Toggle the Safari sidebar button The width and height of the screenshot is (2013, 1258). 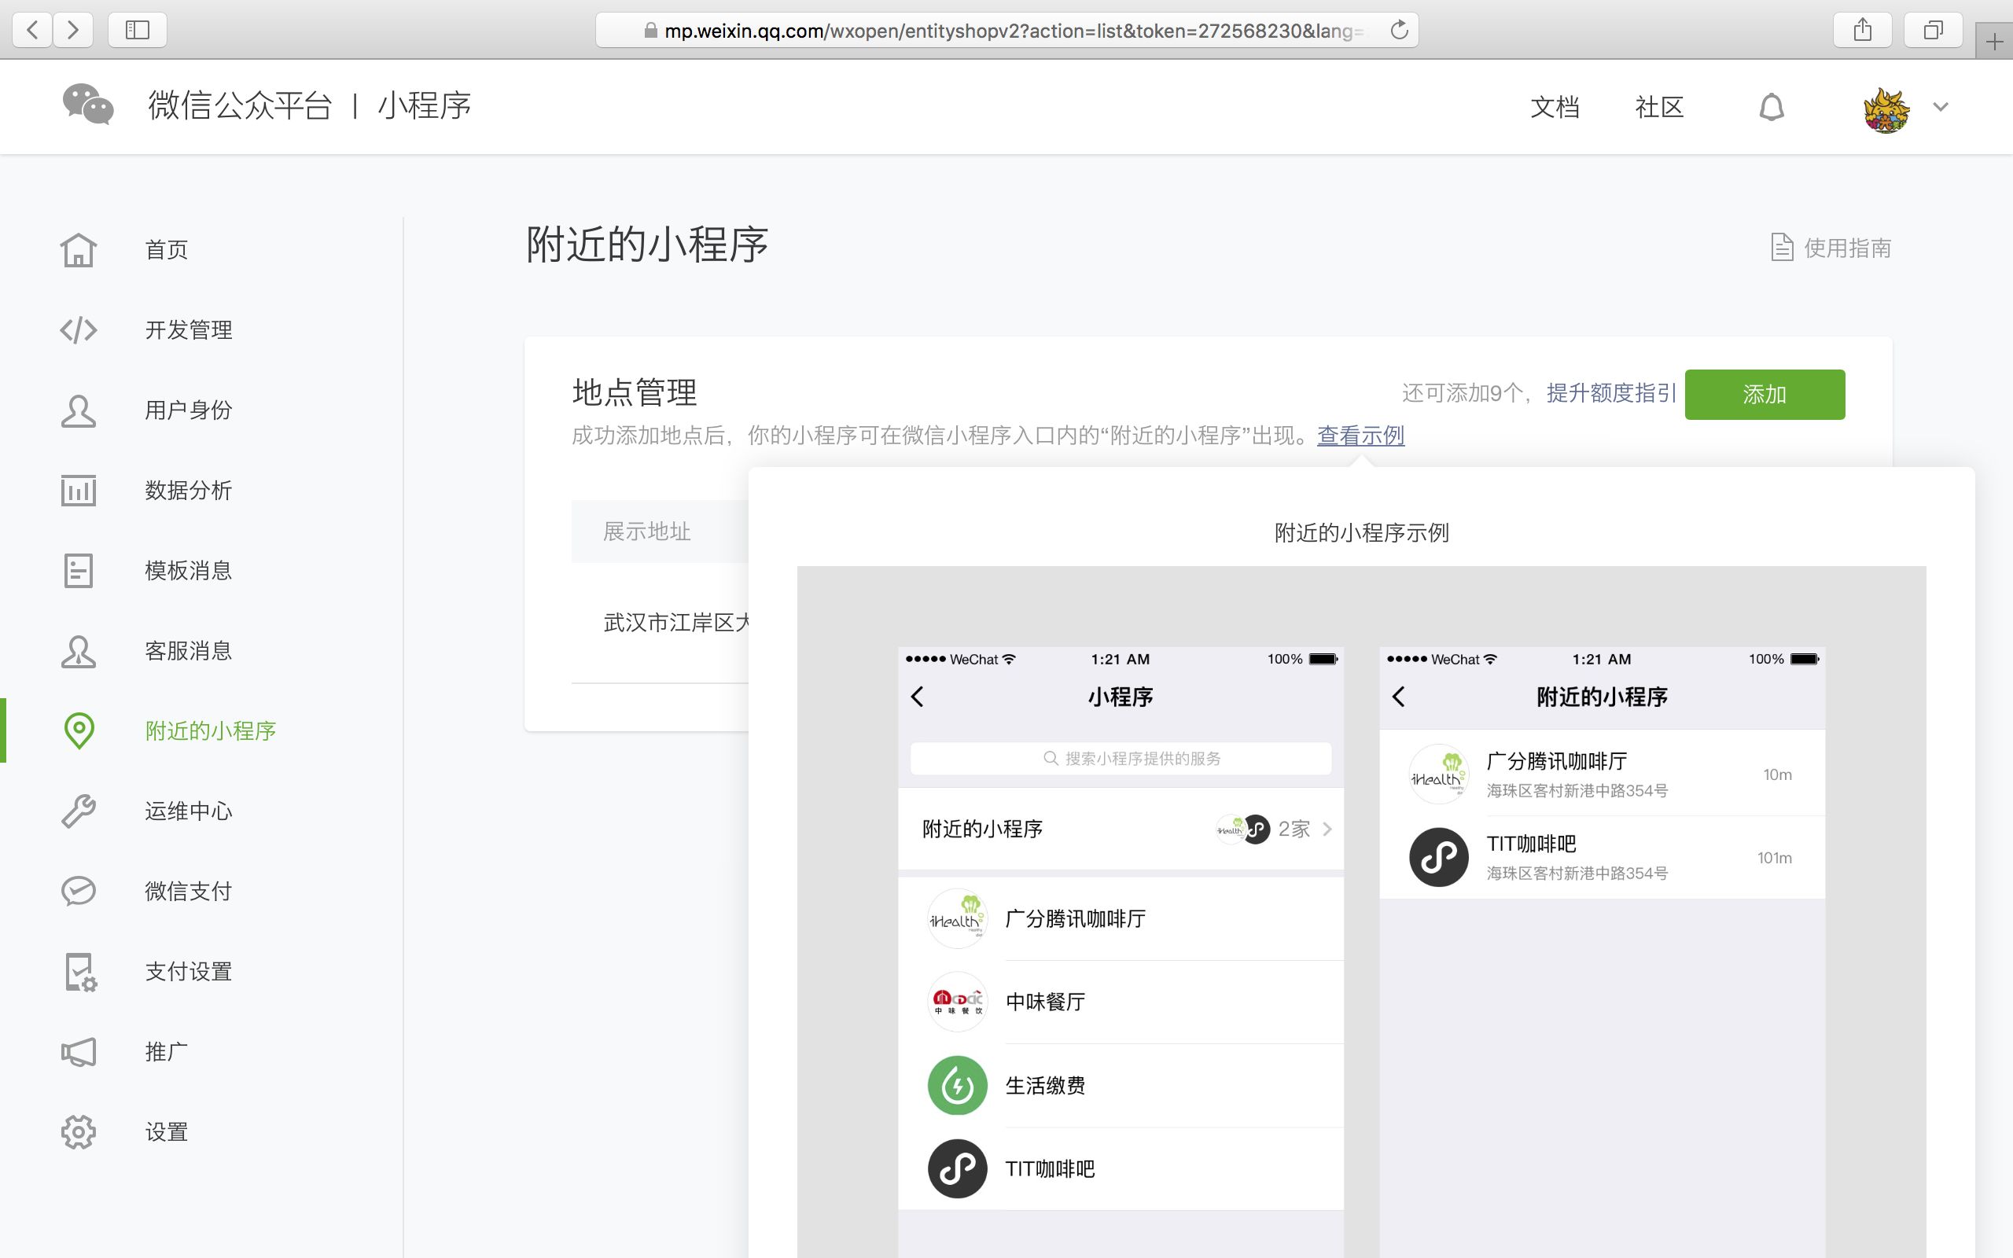tap(138, 30)
